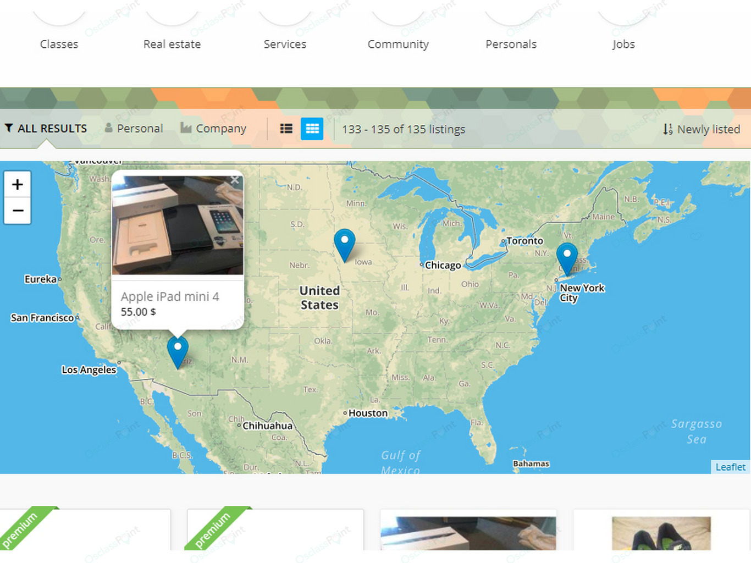Switch to list view icon
Viewport: 751px width, 563px height.
pos(286,129)
